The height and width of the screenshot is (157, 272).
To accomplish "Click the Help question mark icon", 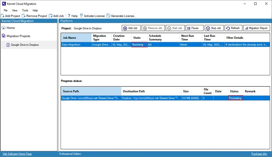I will pos(69,16).
